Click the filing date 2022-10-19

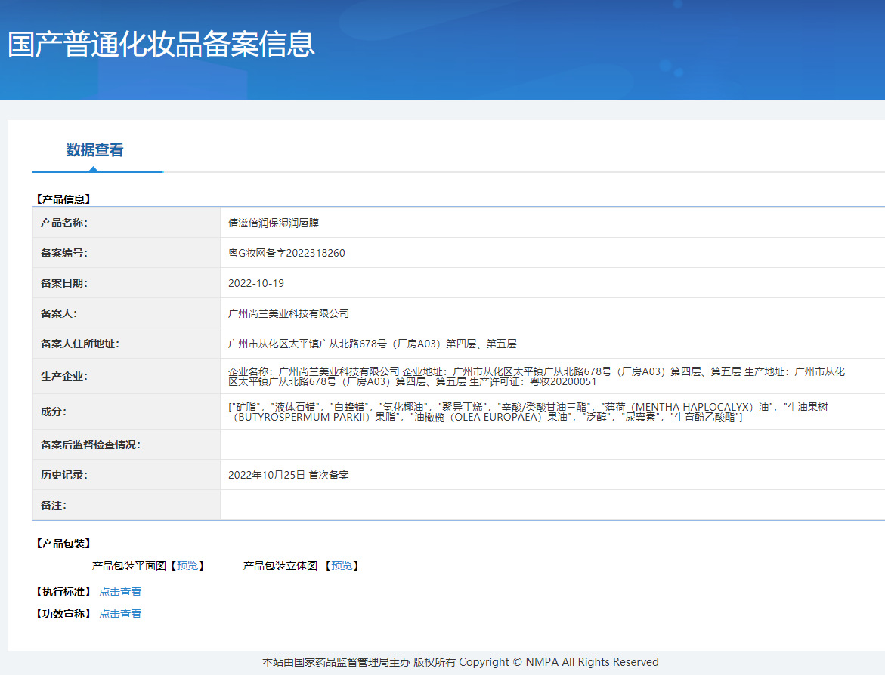[x=256, y=283]
